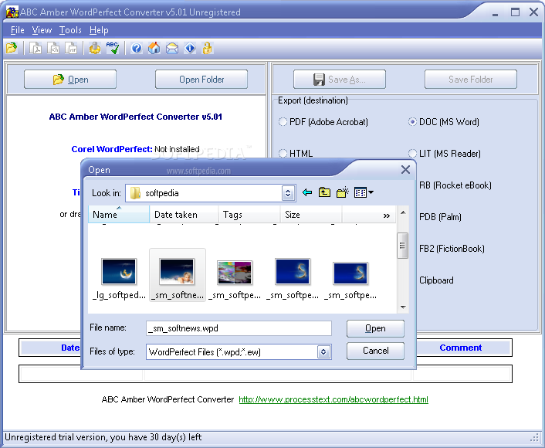Select the multicolored _sm_softpe... thumbnail
The height and width of the screenshot is (448, 545).
click(x=235, y=273)
